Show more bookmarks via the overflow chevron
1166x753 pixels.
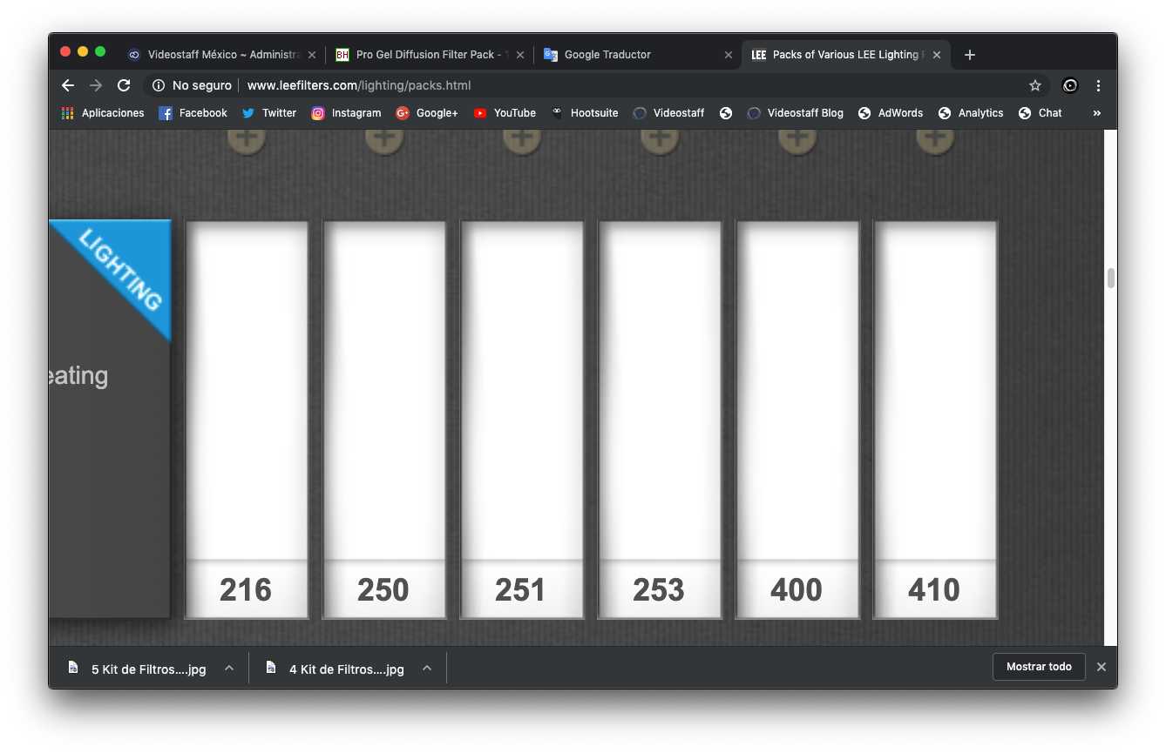point(1096,113)
